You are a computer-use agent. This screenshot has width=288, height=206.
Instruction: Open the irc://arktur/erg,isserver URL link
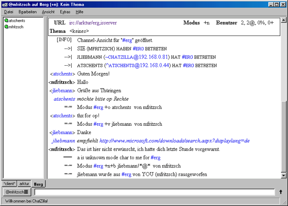(93, 23)
